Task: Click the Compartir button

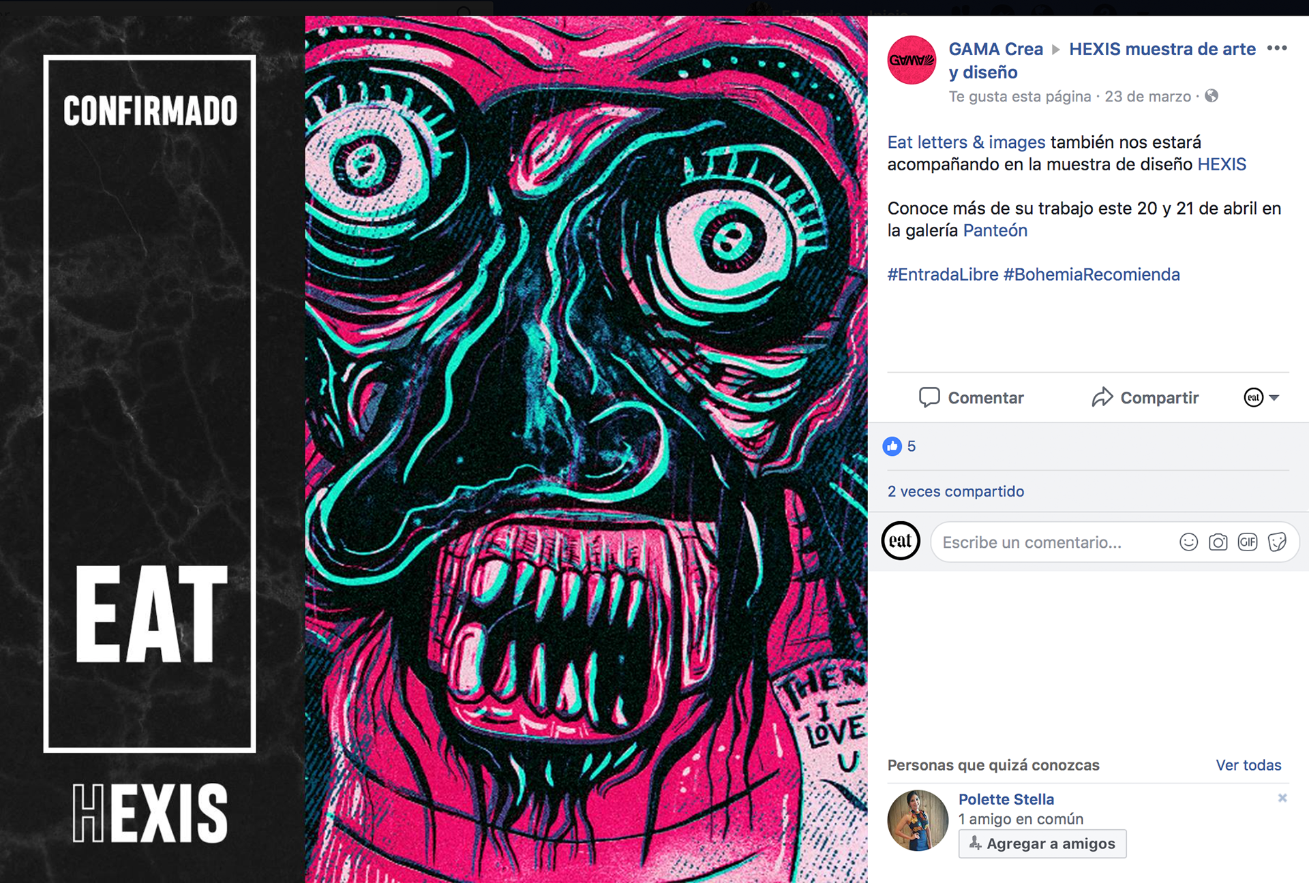Action: pos(1145,398)
